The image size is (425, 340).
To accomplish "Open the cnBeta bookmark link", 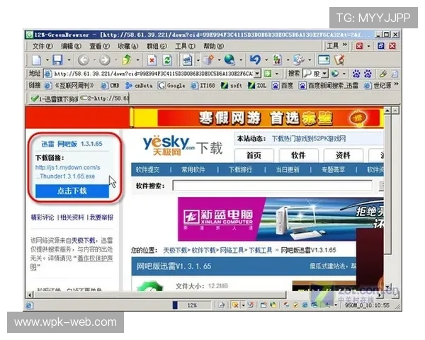I will click(139, 86).
